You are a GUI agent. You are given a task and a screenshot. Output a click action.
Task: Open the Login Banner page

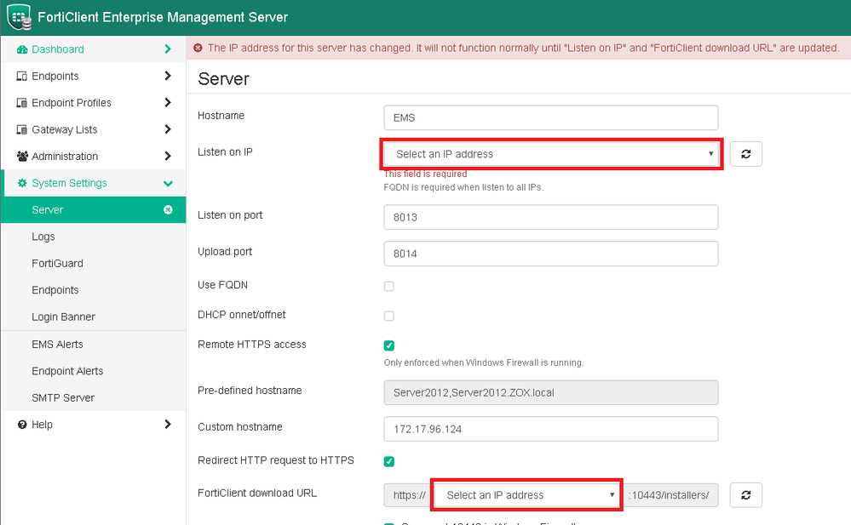[x=63, y=317]
